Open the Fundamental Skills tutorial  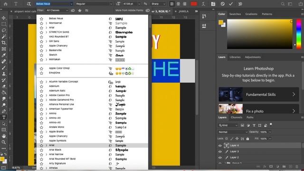[259, 95]
